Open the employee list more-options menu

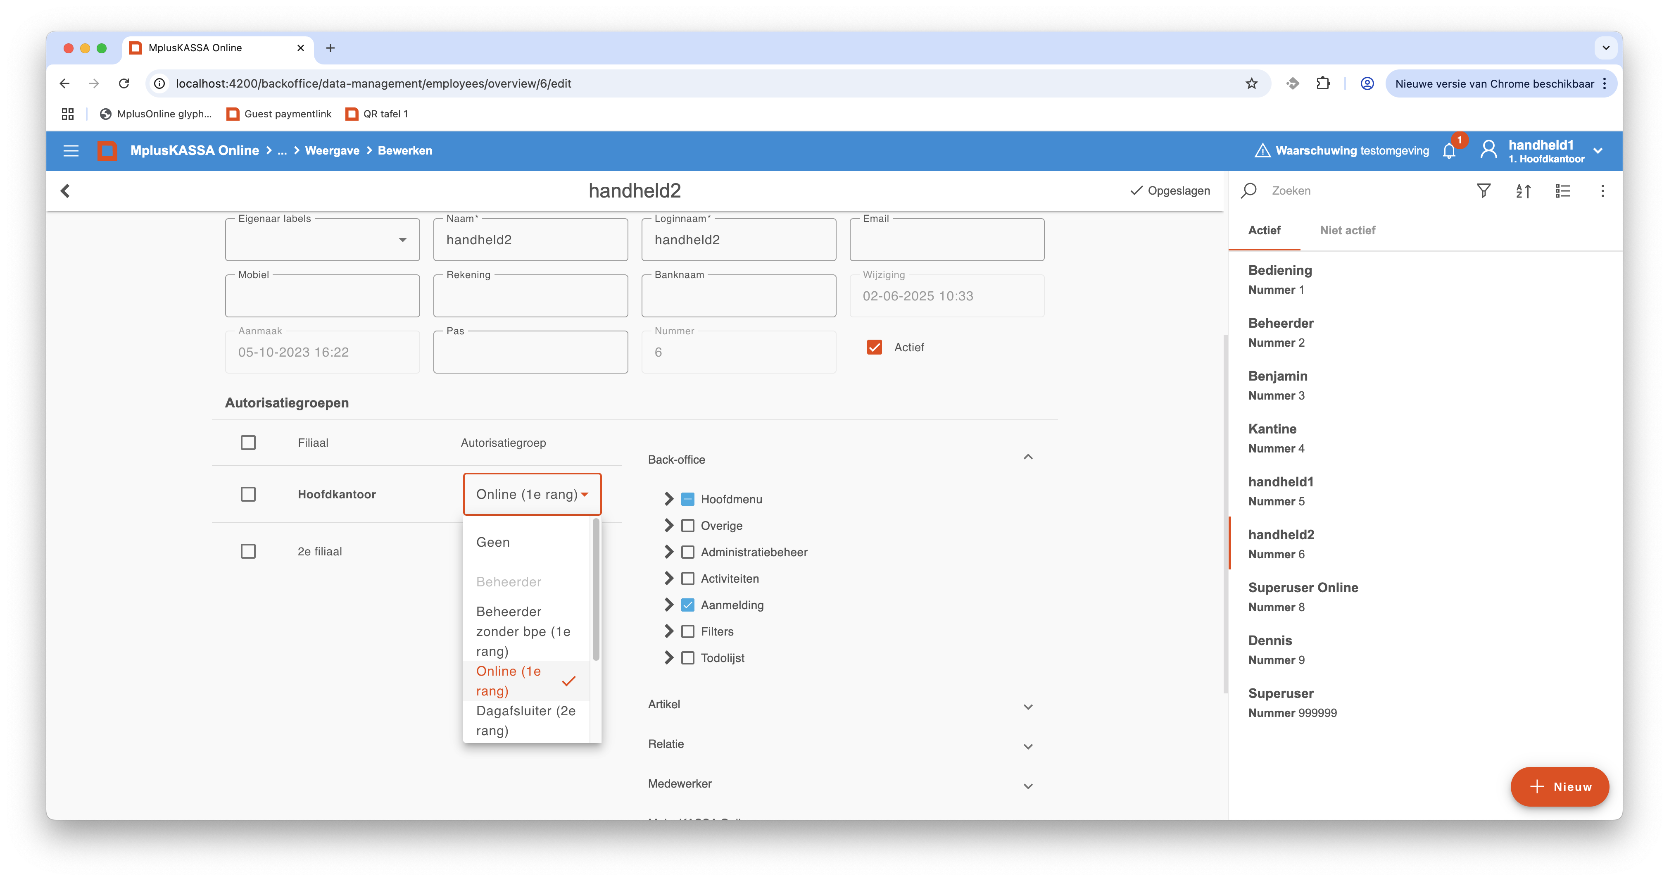tap(1602, 190)
